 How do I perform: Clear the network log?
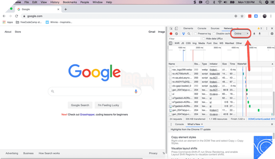[x=176, y=34]
